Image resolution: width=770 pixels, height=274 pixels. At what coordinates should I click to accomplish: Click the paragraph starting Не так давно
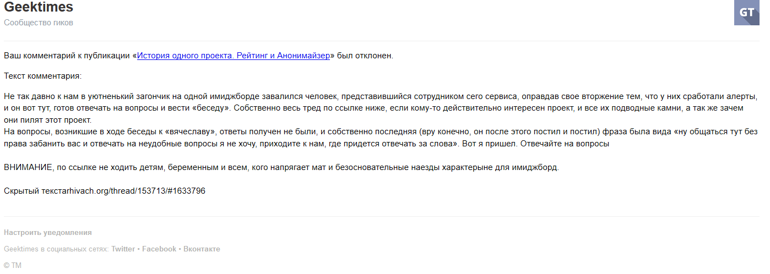click(381, 108)
